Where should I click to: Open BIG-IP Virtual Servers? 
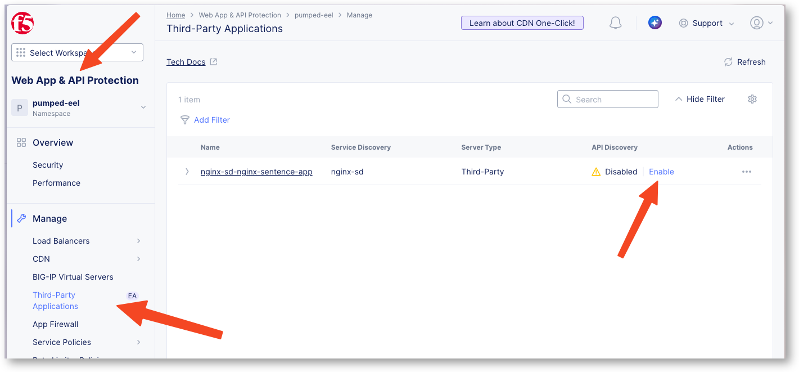tap(73, 277)
